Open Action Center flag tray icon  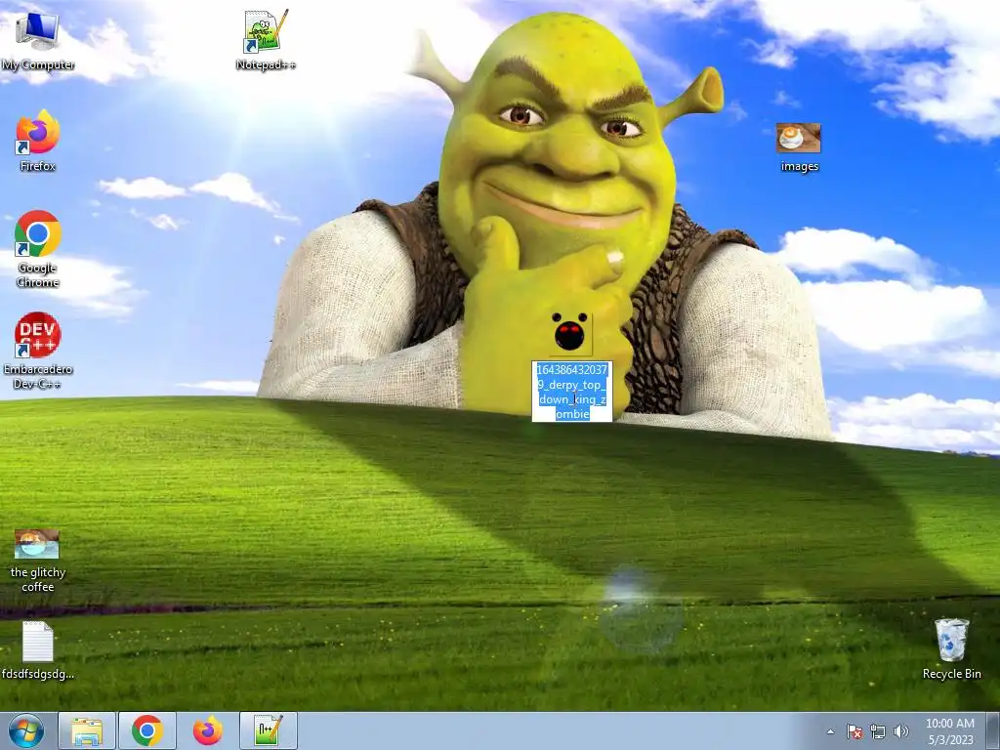coord(854,731)
